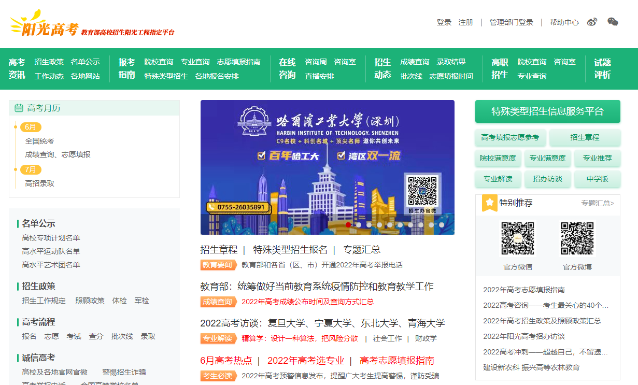The image size is (638, 385).
Task: Click the star icon beside 特别推荐
Action: click(x=490, y=203)
